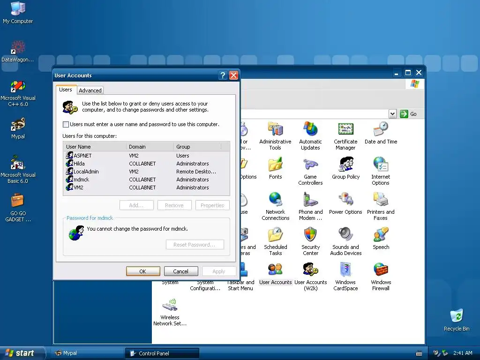Select the DataWagon desktop shortcut
The height and width of the screenshot is (360, 480).
(x=18, y=51)
